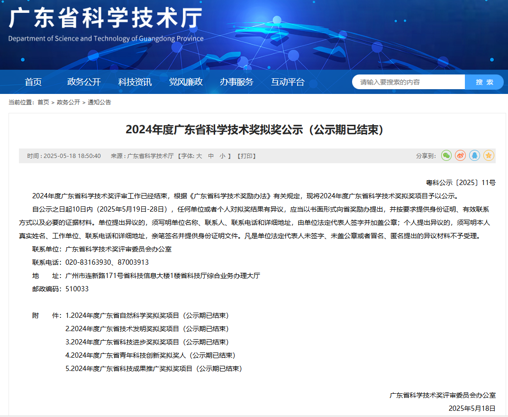Share the notice to Weibo
The image size is (508, 417).
[x=460, y=156]
